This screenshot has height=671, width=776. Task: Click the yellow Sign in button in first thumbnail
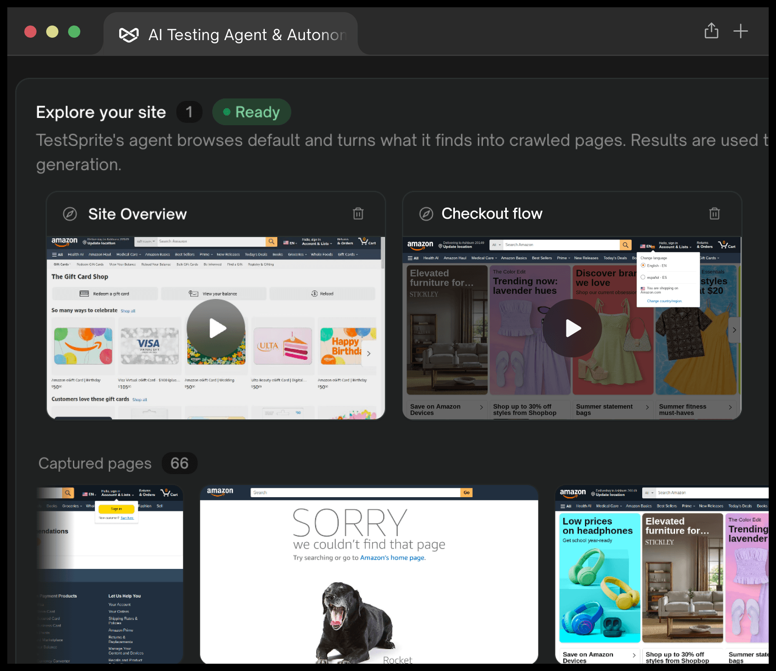coord(116,509)
